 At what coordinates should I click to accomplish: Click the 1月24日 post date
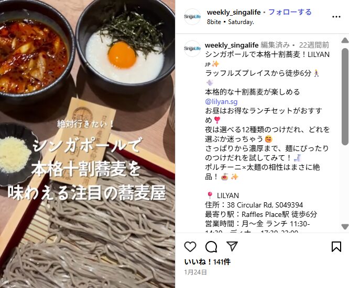(x=195, y=272)
